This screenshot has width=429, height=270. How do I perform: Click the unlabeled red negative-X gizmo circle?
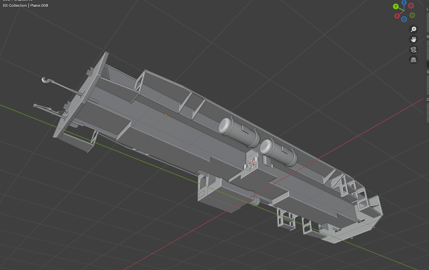411,5
